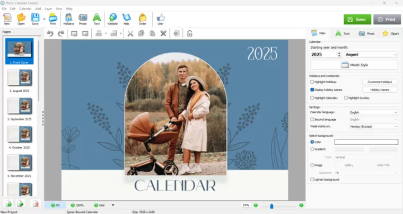Open the Holidays tool
Screen dimensions: 403x214
click(x=68, y=19)
